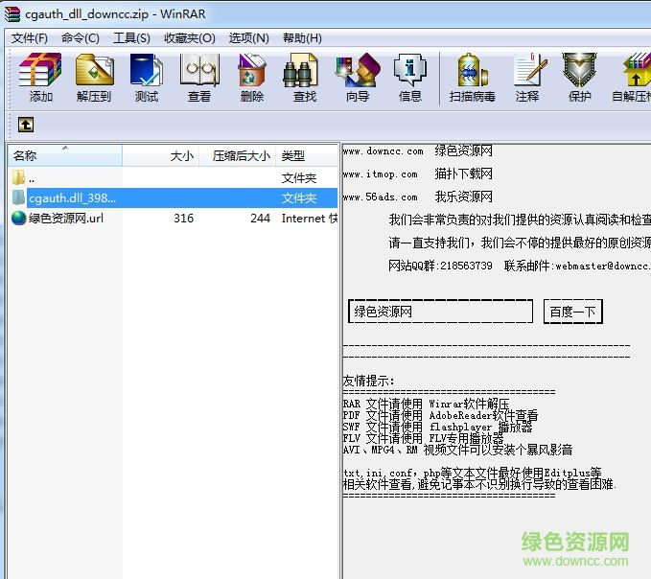
Task: Sort by Packed Size (压缩后大小) column
Action: point(238,155)
